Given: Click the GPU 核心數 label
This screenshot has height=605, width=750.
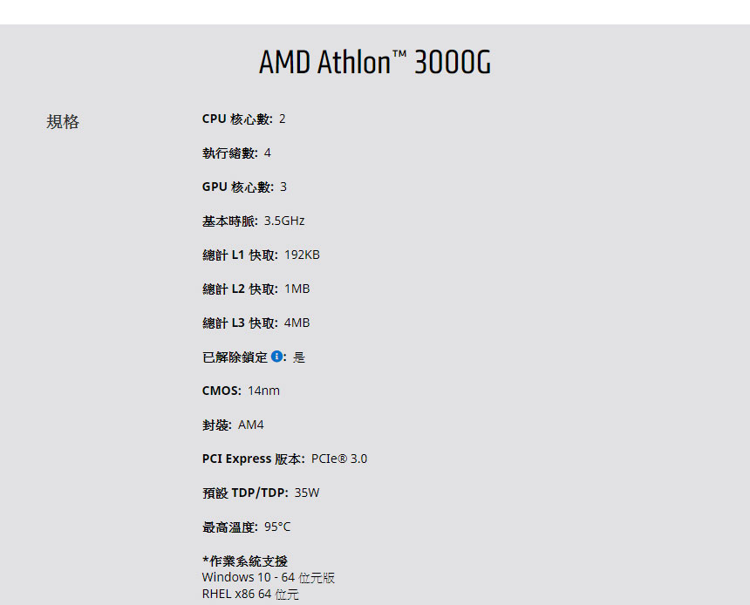Looking at the screenshot, I should [x=238, y=187].
